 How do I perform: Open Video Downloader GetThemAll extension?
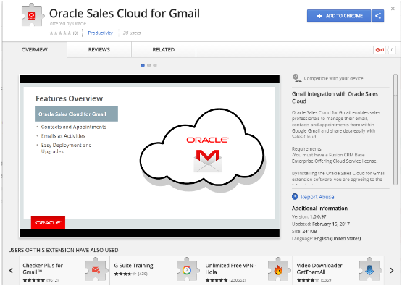click(338, 271)
